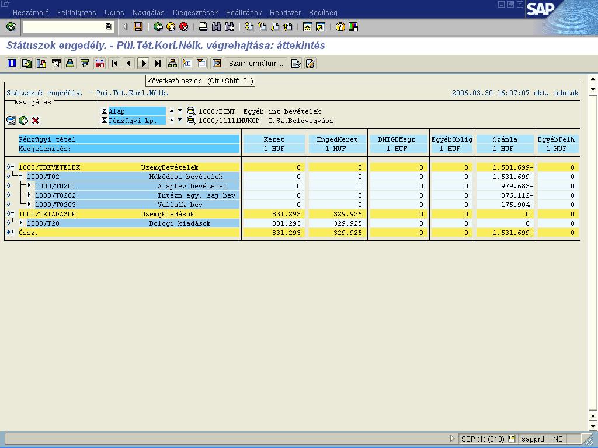Select the Alap characteristic field

click(x=137, y=111)
